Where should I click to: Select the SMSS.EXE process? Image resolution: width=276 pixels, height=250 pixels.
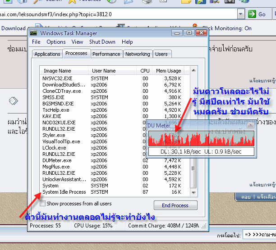coord(115,97)
